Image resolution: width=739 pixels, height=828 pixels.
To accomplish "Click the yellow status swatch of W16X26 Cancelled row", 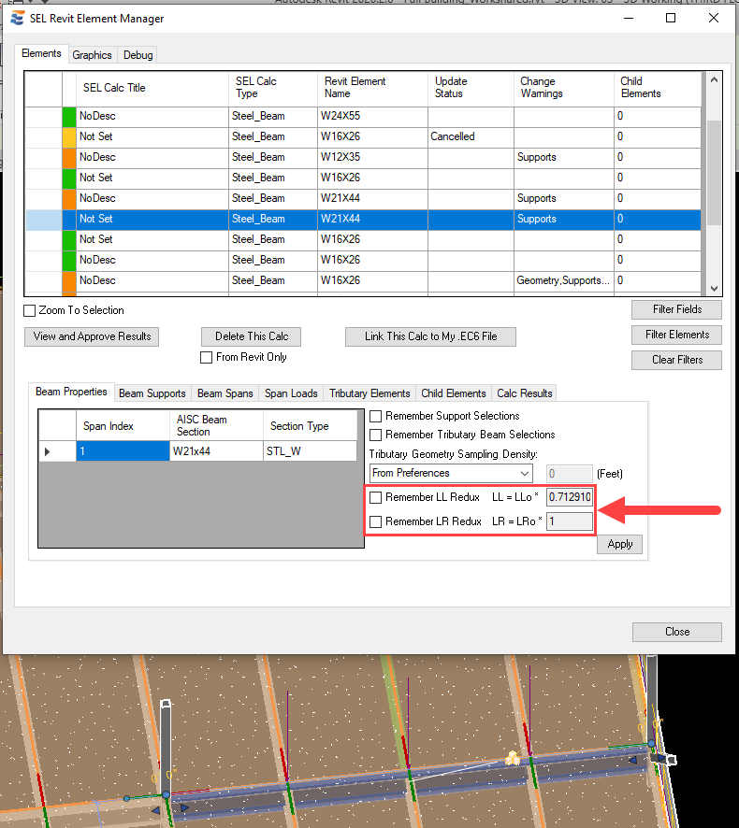I will [69, 136].
